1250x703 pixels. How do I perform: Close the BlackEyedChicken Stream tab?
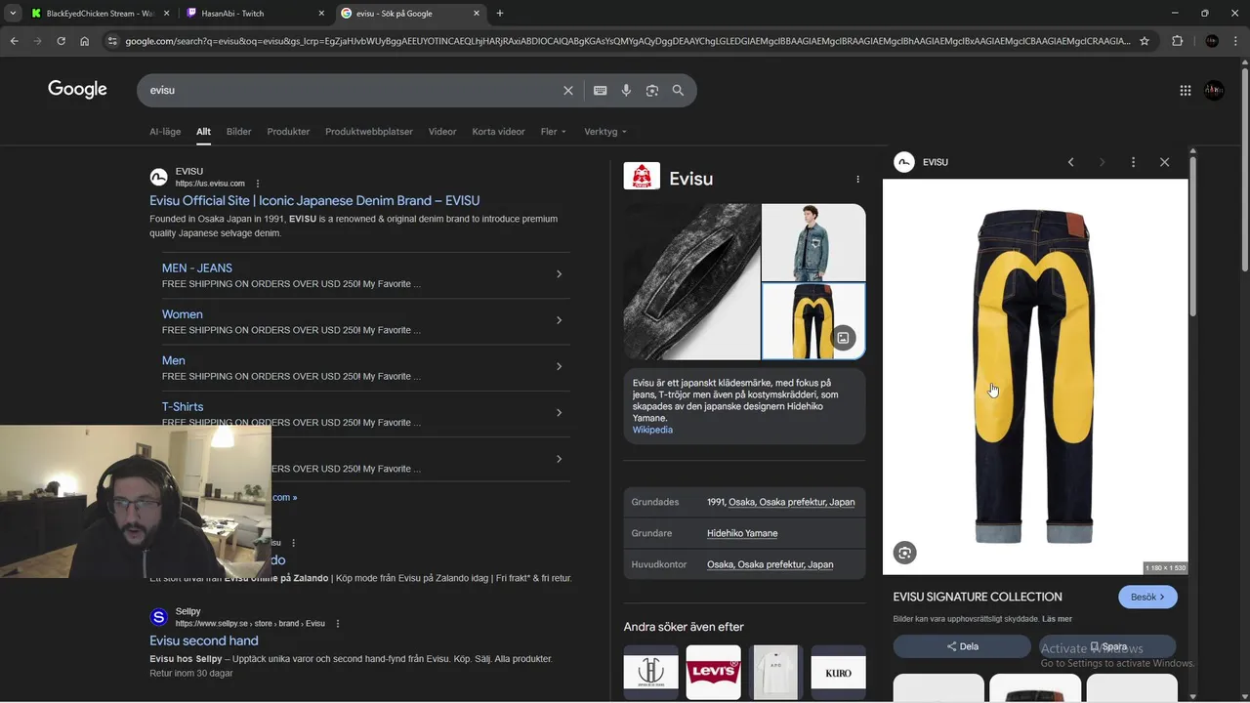point(166,14)
